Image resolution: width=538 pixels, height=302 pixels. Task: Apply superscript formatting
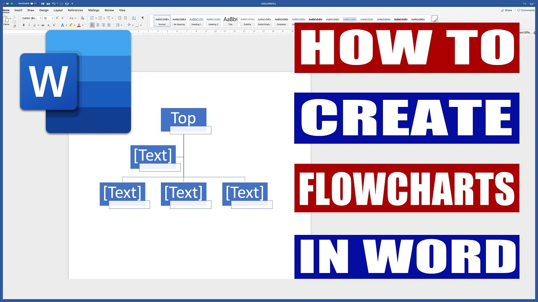(x=54, y=25)
